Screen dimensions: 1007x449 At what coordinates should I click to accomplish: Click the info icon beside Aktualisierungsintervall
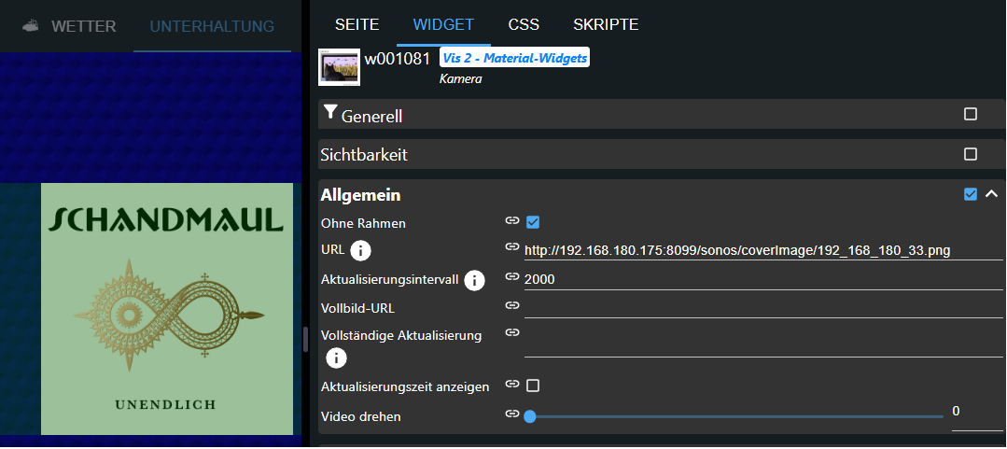click(x=475, y=279)
